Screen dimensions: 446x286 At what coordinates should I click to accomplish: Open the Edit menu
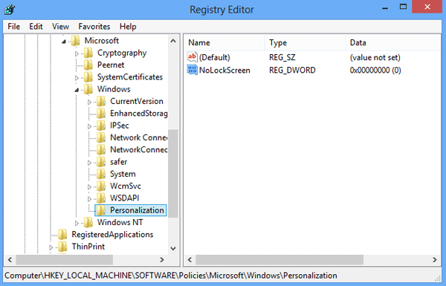click(36, 27)
